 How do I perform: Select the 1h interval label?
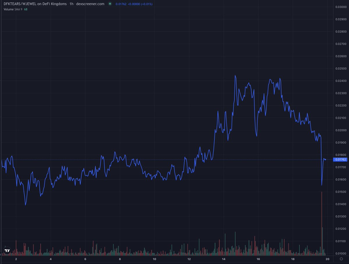(71, 4)
